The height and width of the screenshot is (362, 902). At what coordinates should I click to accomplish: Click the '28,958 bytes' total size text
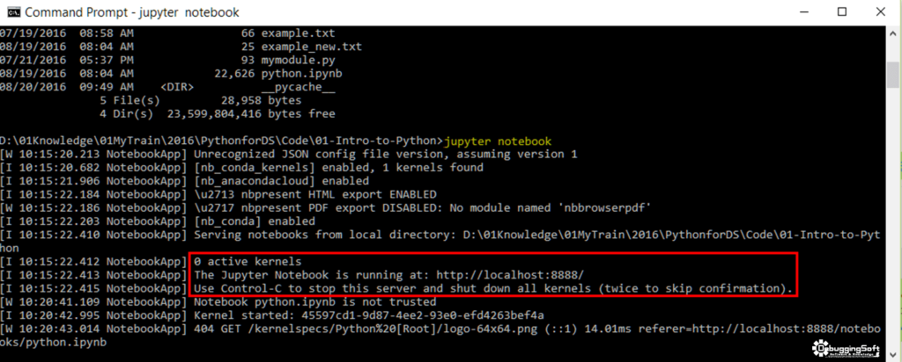pos(261,100)
